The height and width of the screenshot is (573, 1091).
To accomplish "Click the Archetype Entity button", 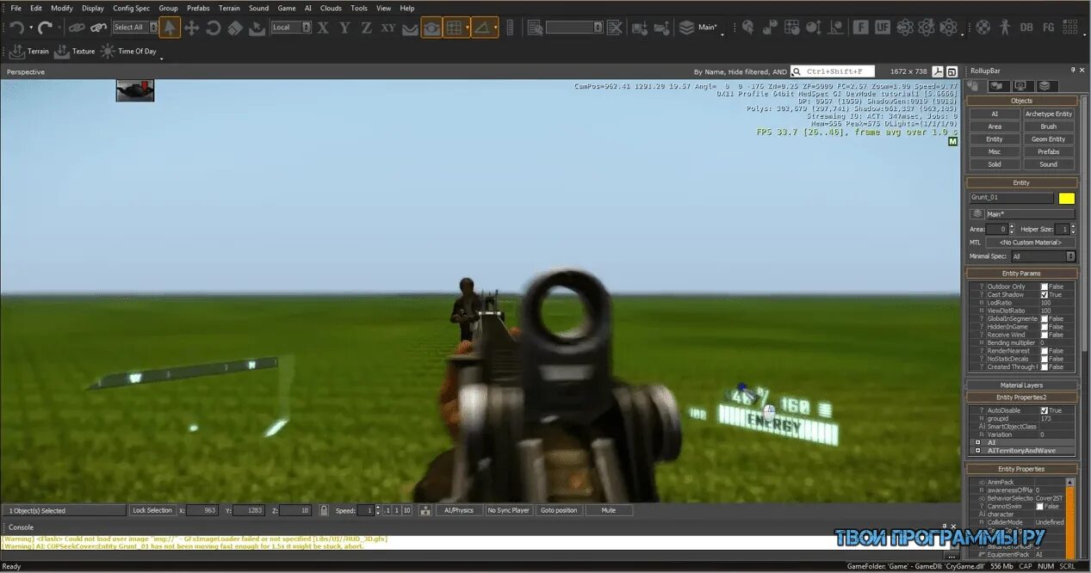I will [1048, 114].
